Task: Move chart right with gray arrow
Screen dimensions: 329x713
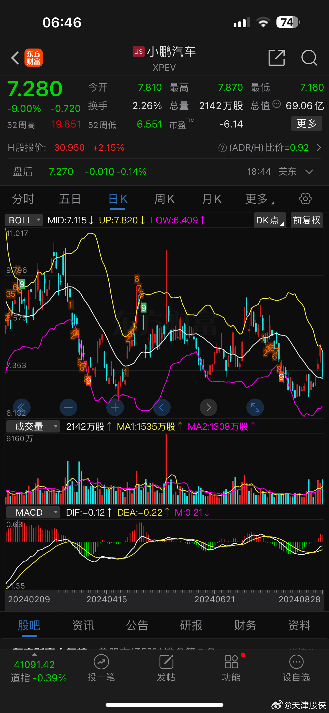Action: 209,407
